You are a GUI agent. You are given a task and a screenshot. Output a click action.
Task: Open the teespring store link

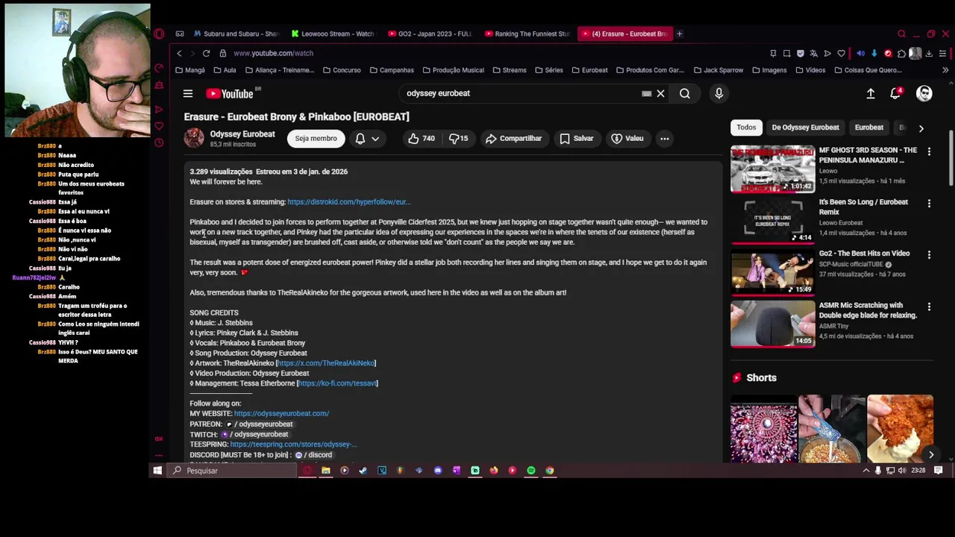293,445
